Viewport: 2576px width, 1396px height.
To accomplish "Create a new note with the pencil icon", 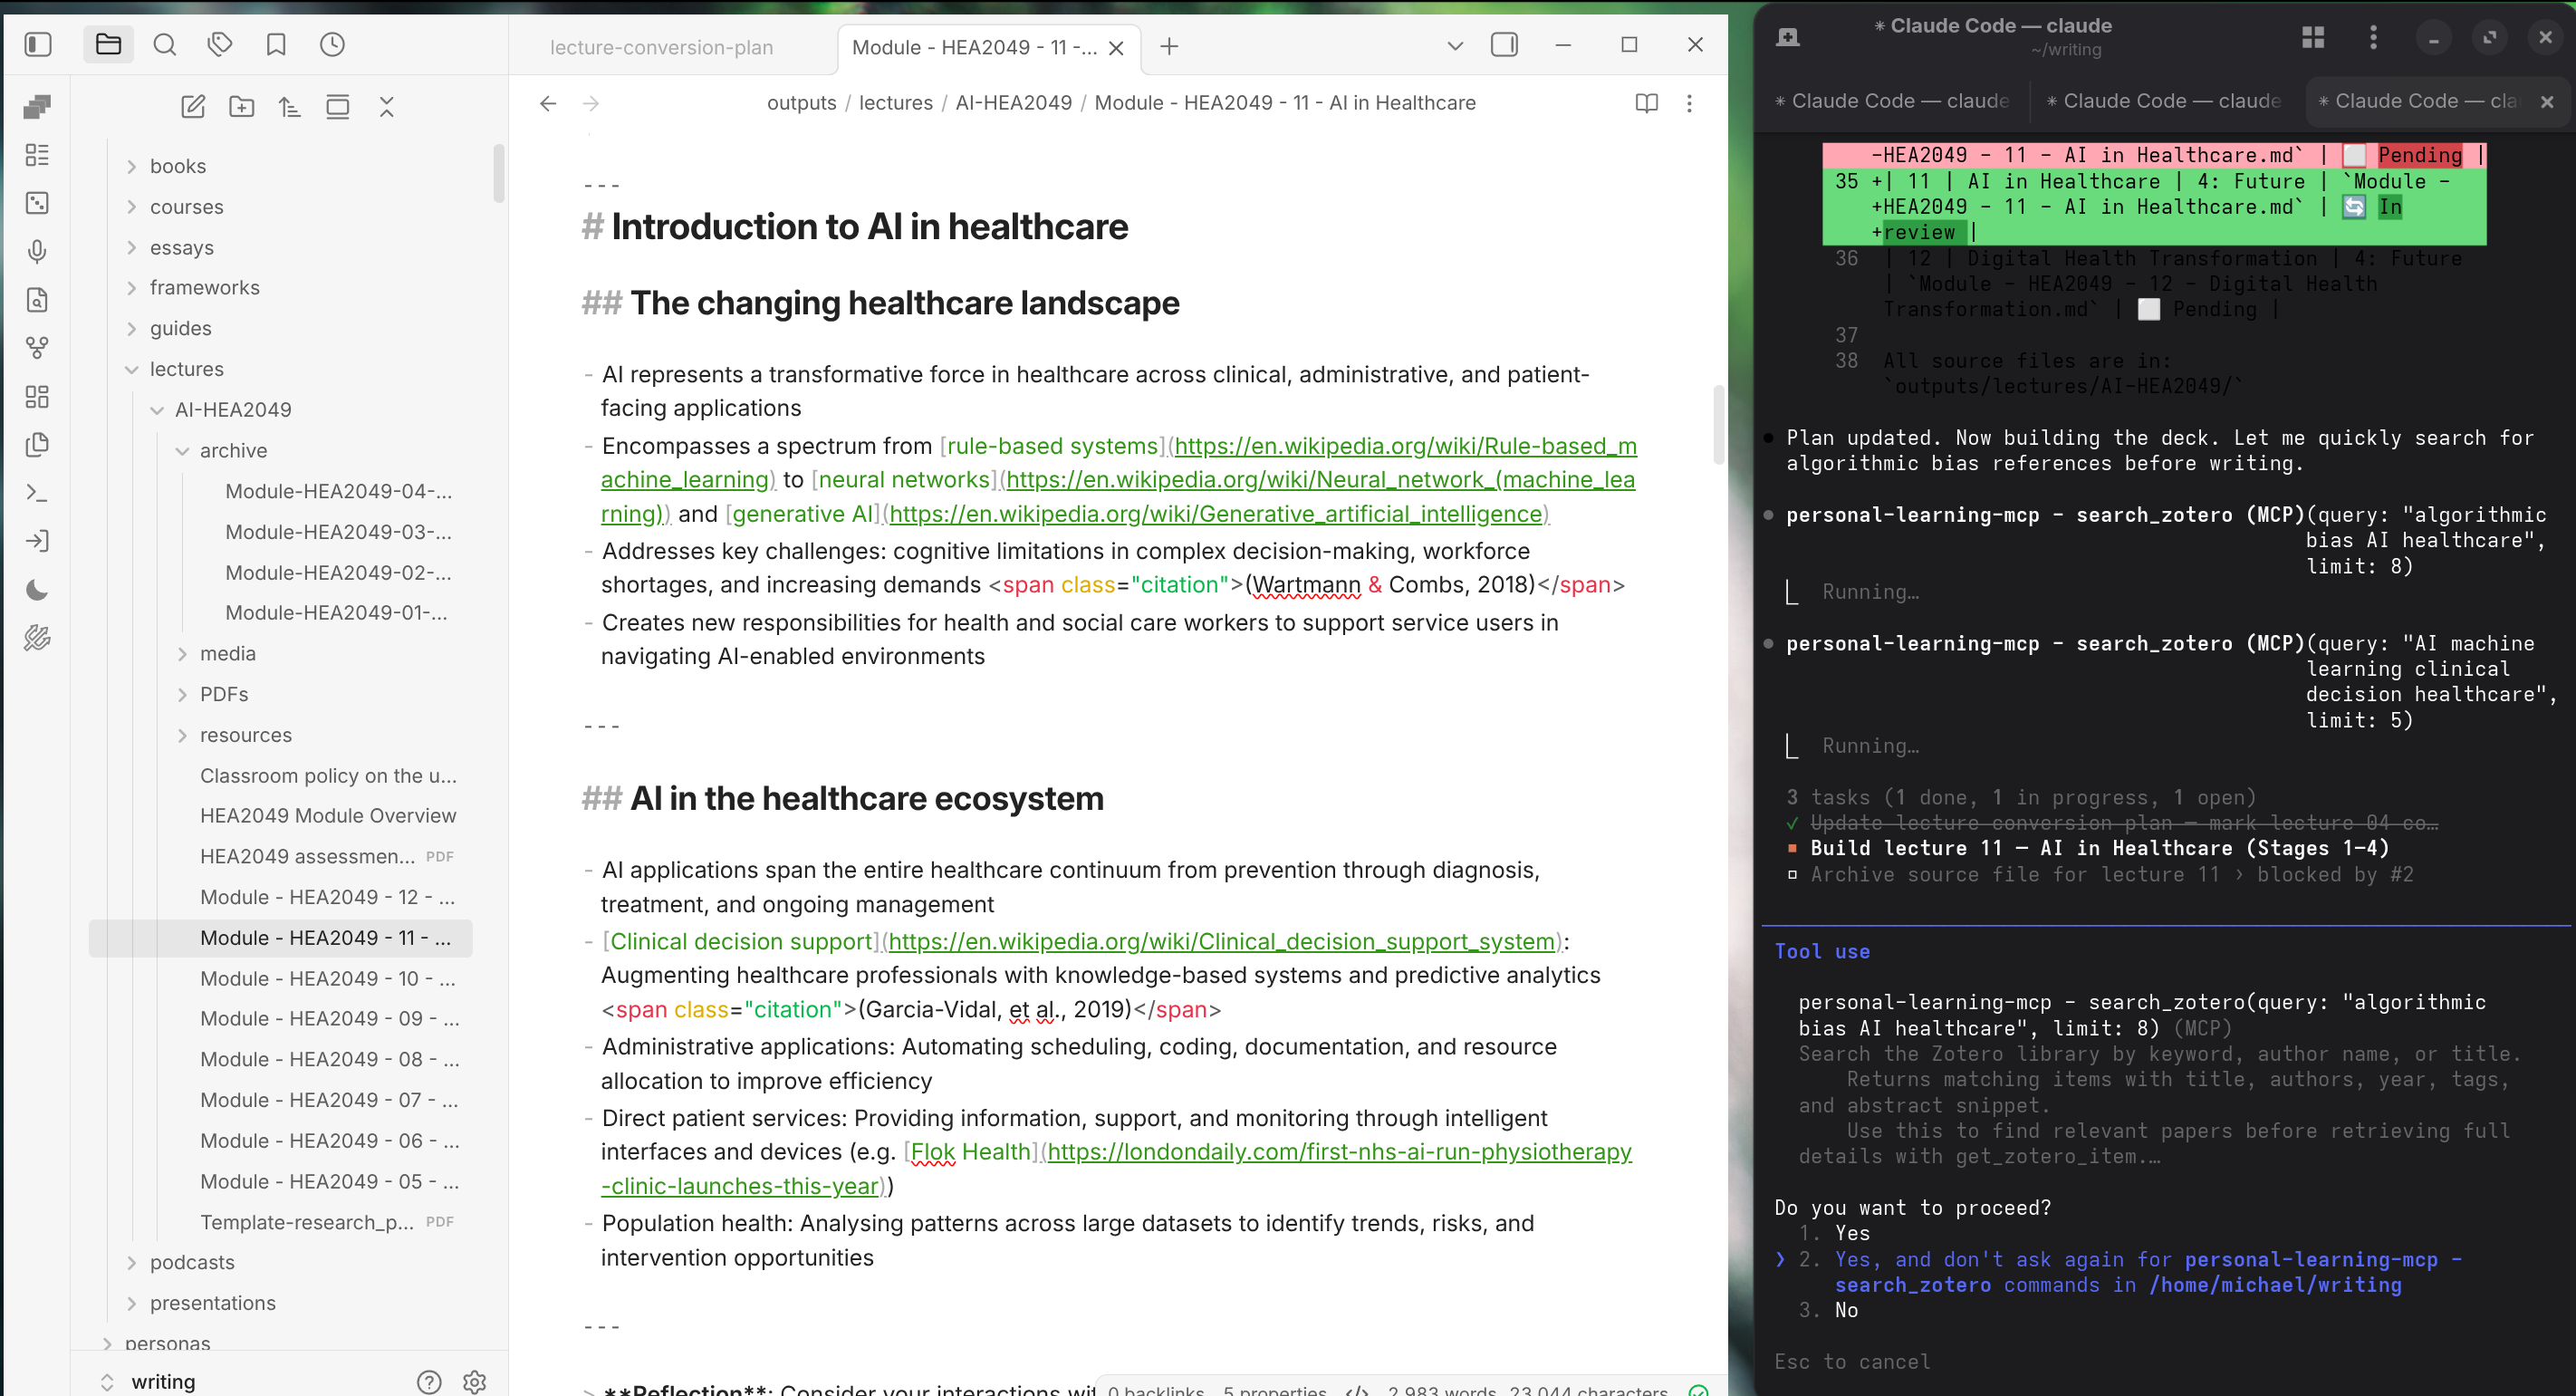I will coord(194,106).
